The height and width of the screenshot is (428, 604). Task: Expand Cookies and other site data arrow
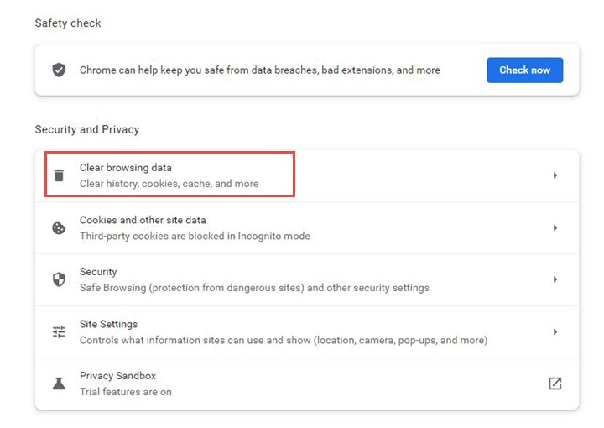[x=555, y=228]
